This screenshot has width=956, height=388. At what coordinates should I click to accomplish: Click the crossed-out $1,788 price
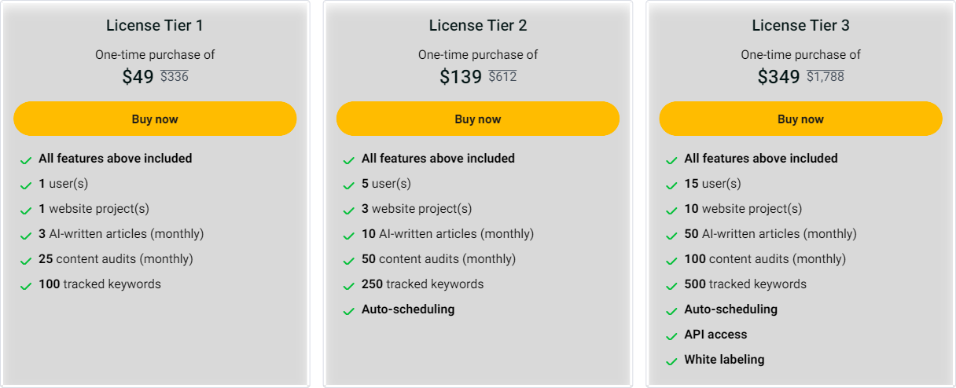pos(825,77)
